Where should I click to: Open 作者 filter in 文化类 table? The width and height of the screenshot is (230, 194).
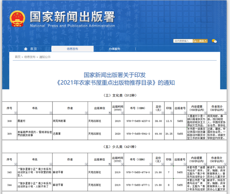(x=86, y=113)
